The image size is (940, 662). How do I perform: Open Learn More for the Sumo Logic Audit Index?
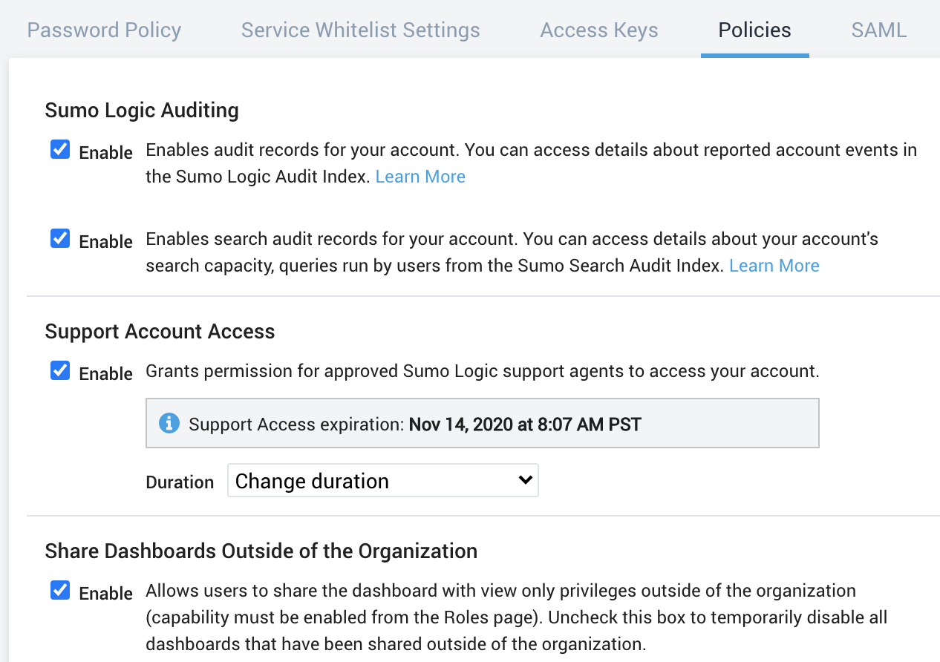coord(420,177)
